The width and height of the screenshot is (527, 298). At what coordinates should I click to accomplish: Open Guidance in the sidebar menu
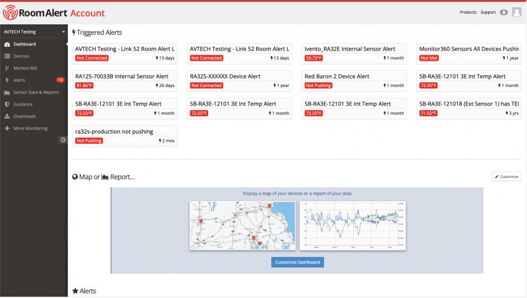click(x=23, y=104)
